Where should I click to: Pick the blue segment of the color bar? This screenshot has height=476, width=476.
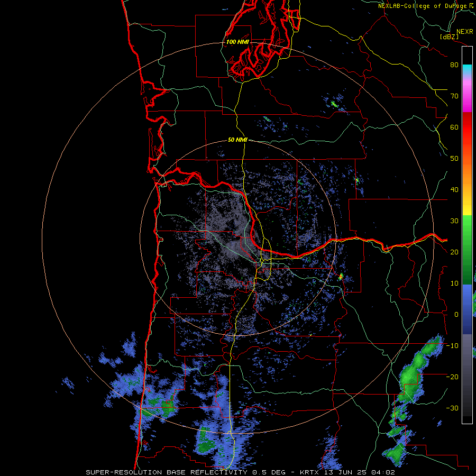[467, 309]
